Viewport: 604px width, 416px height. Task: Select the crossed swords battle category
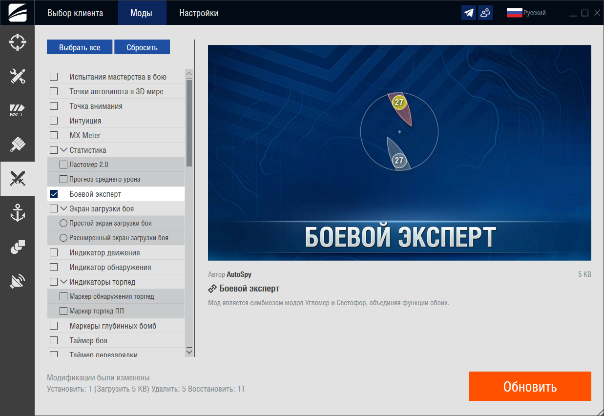[x=18, y=179]
